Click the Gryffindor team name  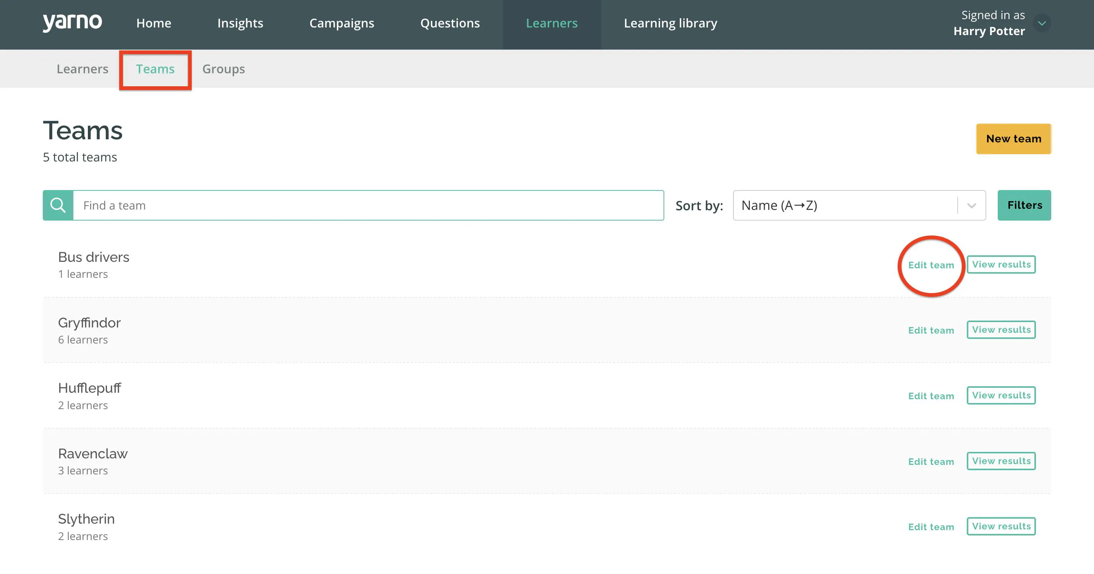click(x=89, y=323)
